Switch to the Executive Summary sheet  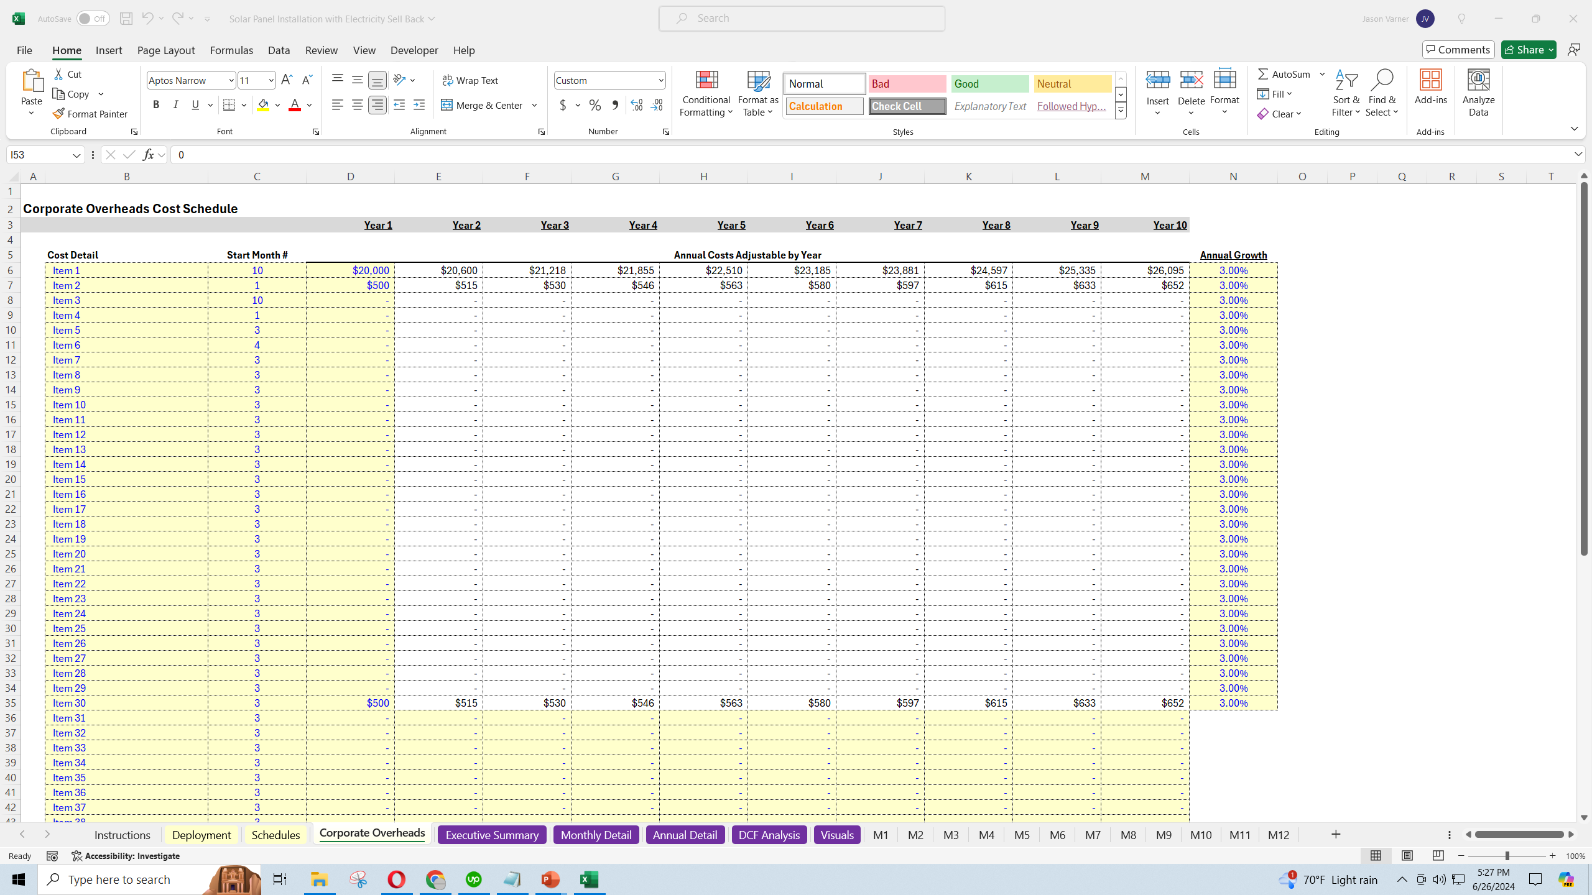tap(492, 835)
